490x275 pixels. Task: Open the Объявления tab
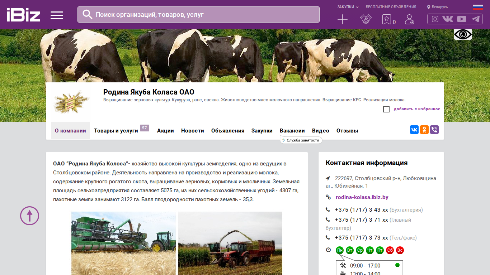[228, 131]
